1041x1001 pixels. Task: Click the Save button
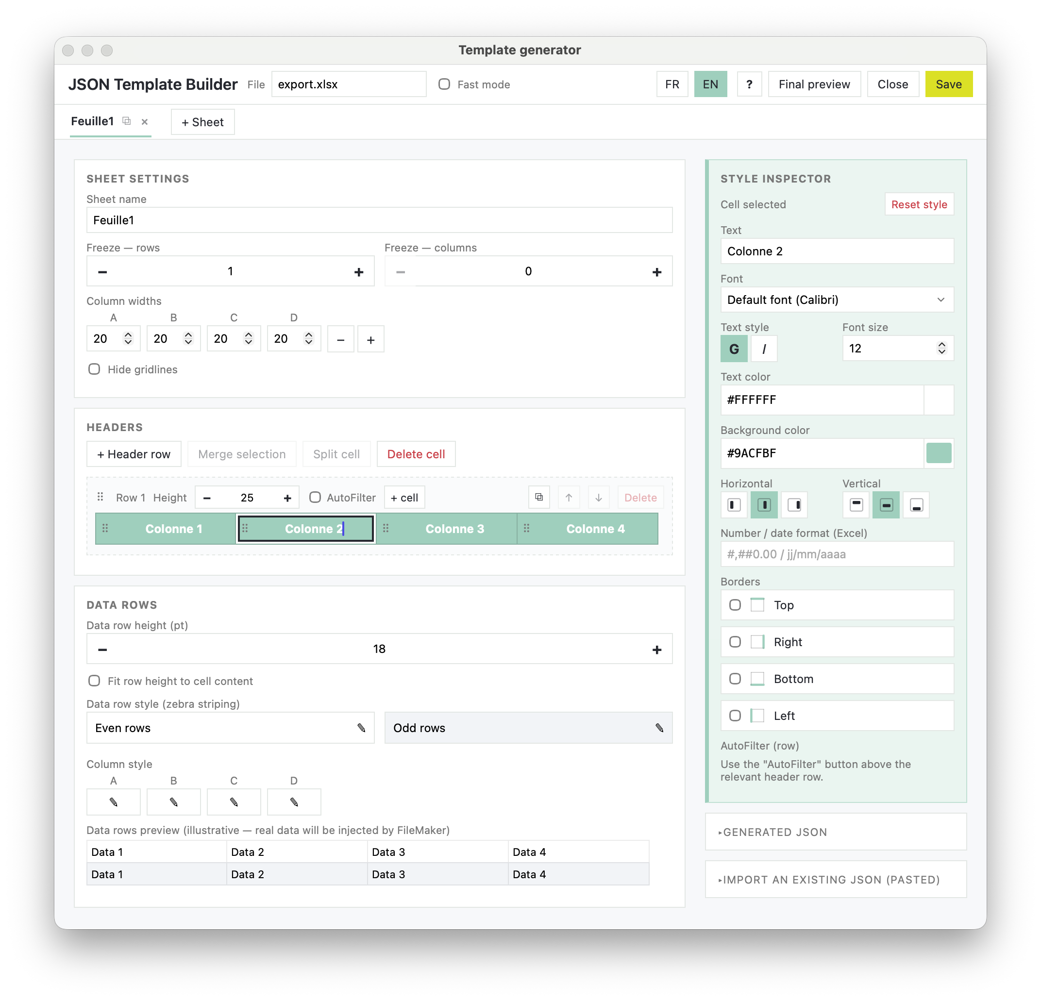(x=949, y=84)
